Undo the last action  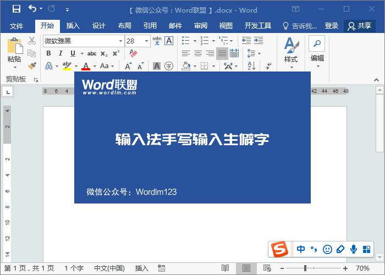point(32,9)
